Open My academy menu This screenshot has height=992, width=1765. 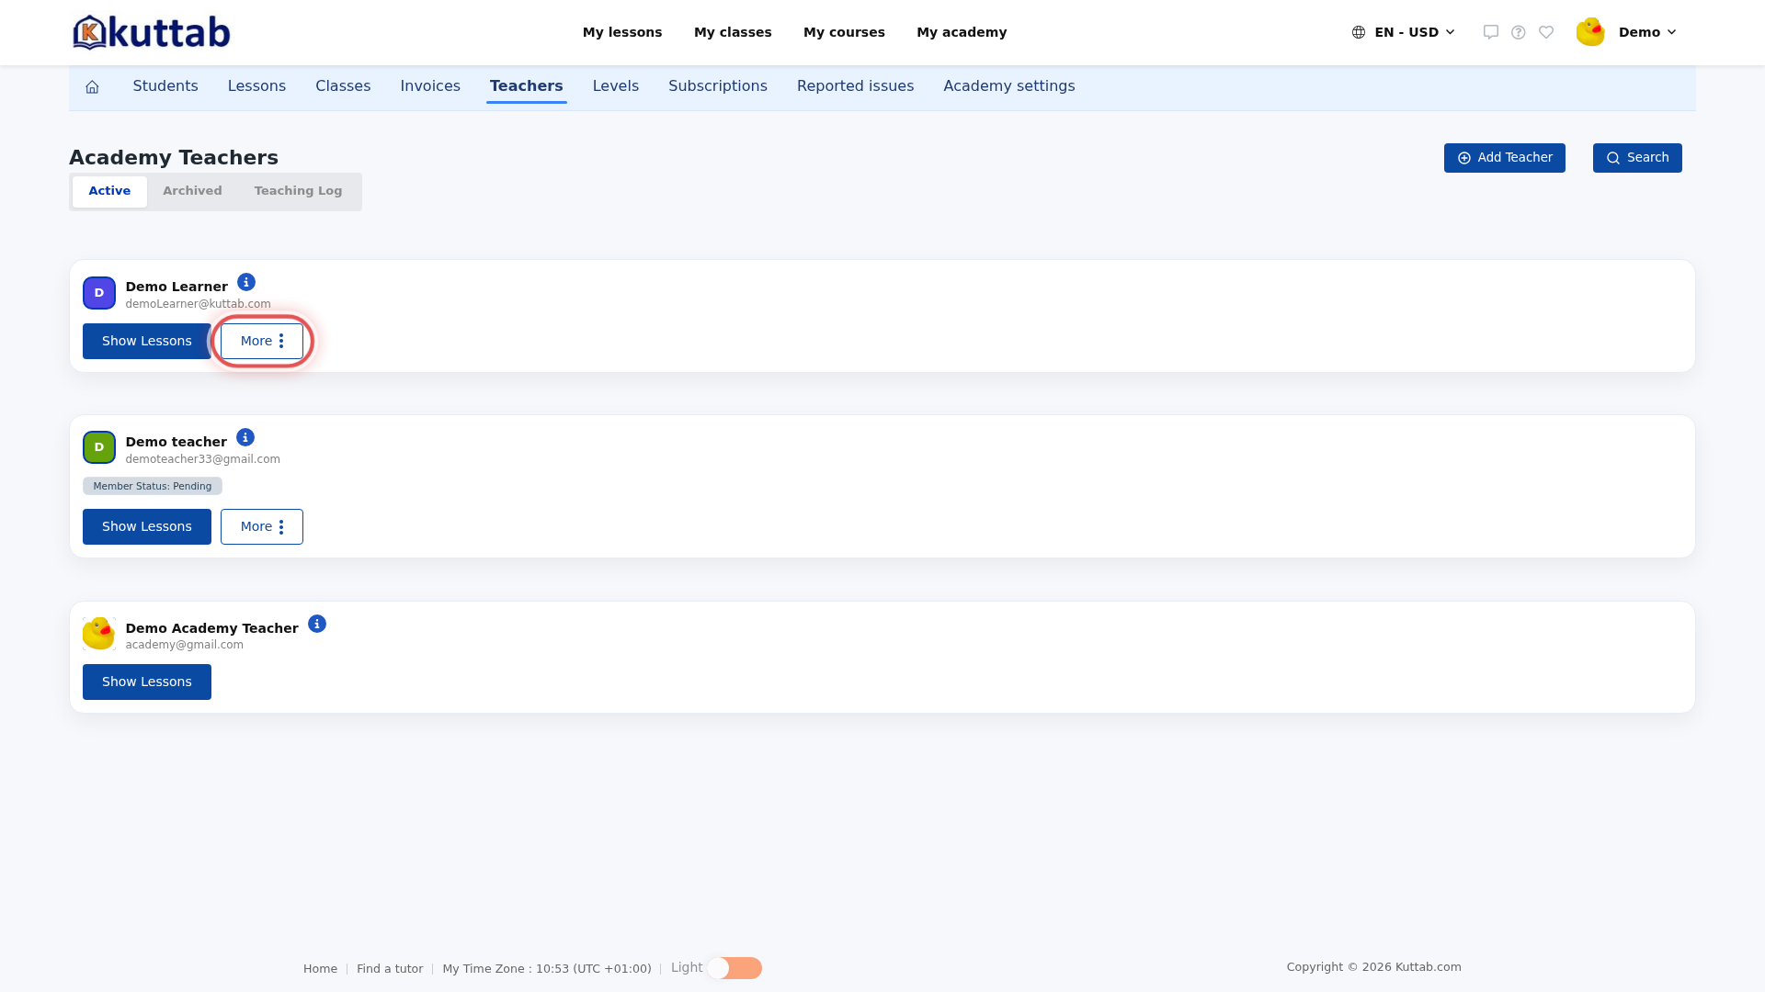tap(962, 32)
